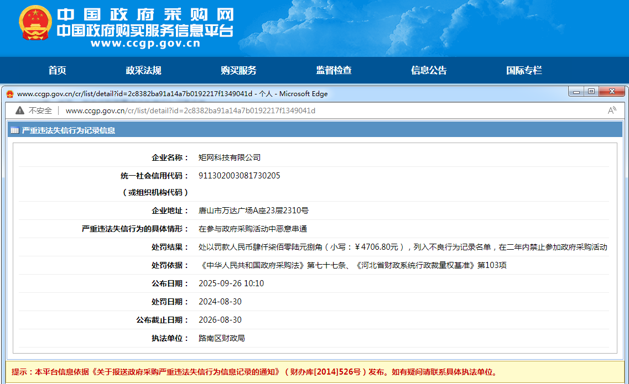Open the 监督检查 navigation item
The width and height of the screenshot is (629, 384).
point(334,71)
